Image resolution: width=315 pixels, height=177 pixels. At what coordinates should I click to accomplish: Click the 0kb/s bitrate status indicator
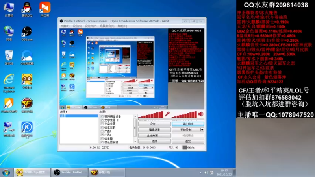click(189, 147)
